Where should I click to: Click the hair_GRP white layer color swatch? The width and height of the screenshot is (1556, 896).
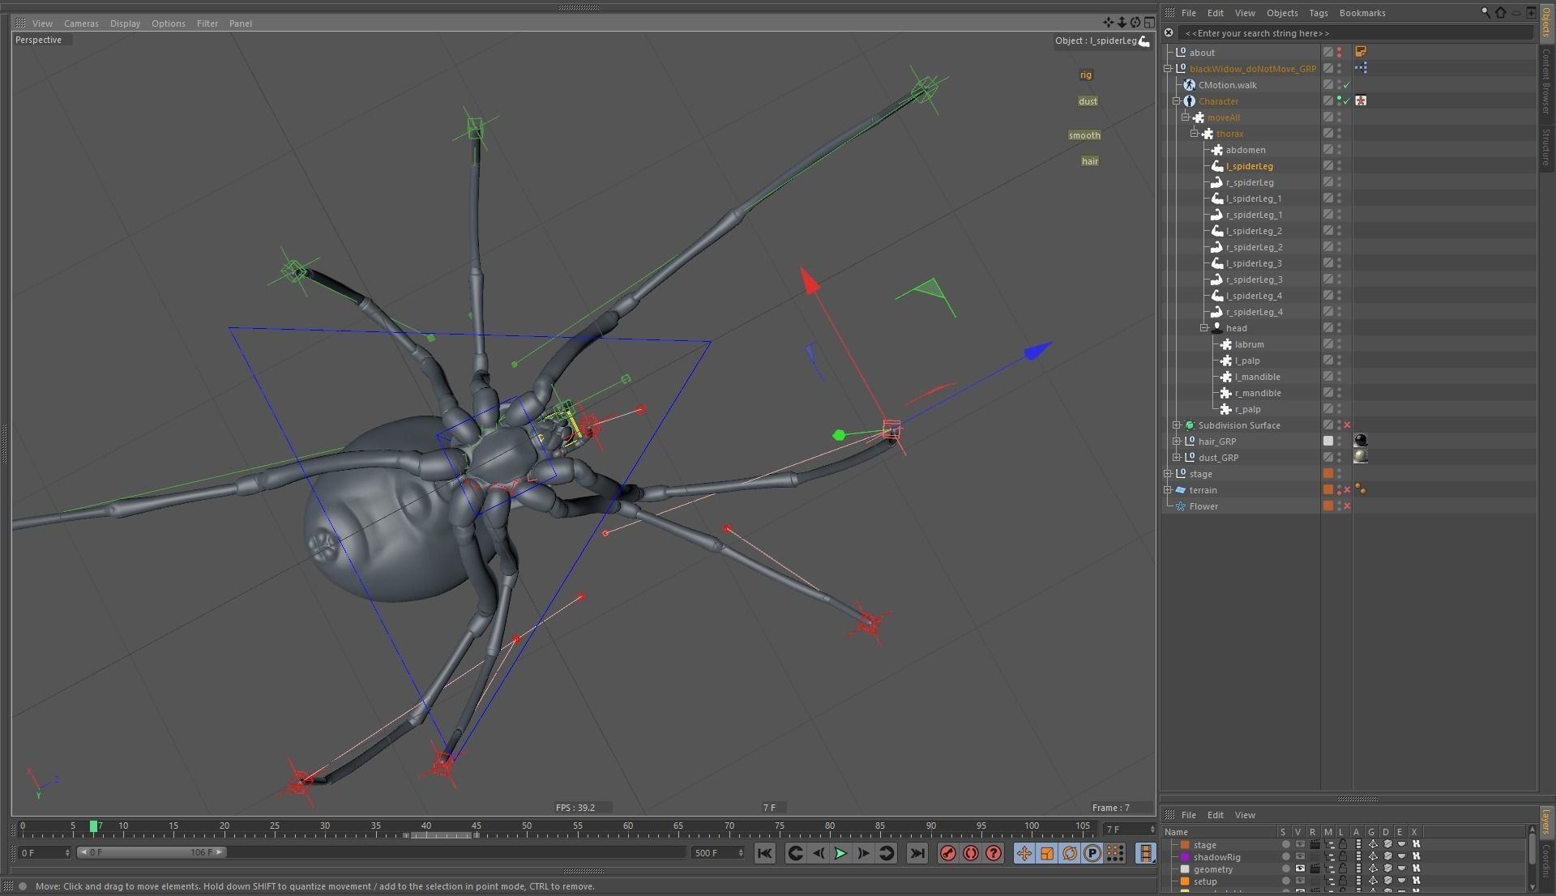coord(1327,441)
